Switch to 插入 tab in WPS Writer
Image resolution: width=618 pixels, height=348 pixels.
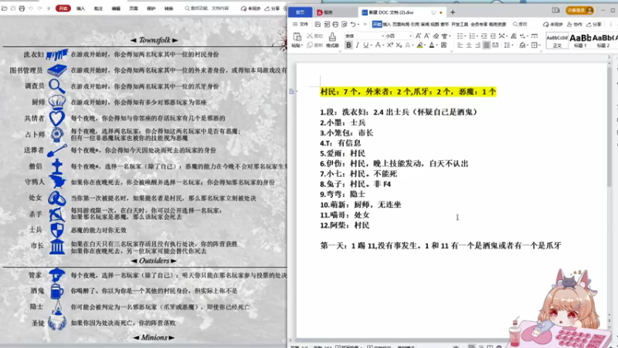pyautogui.click(x=387, y=25)
